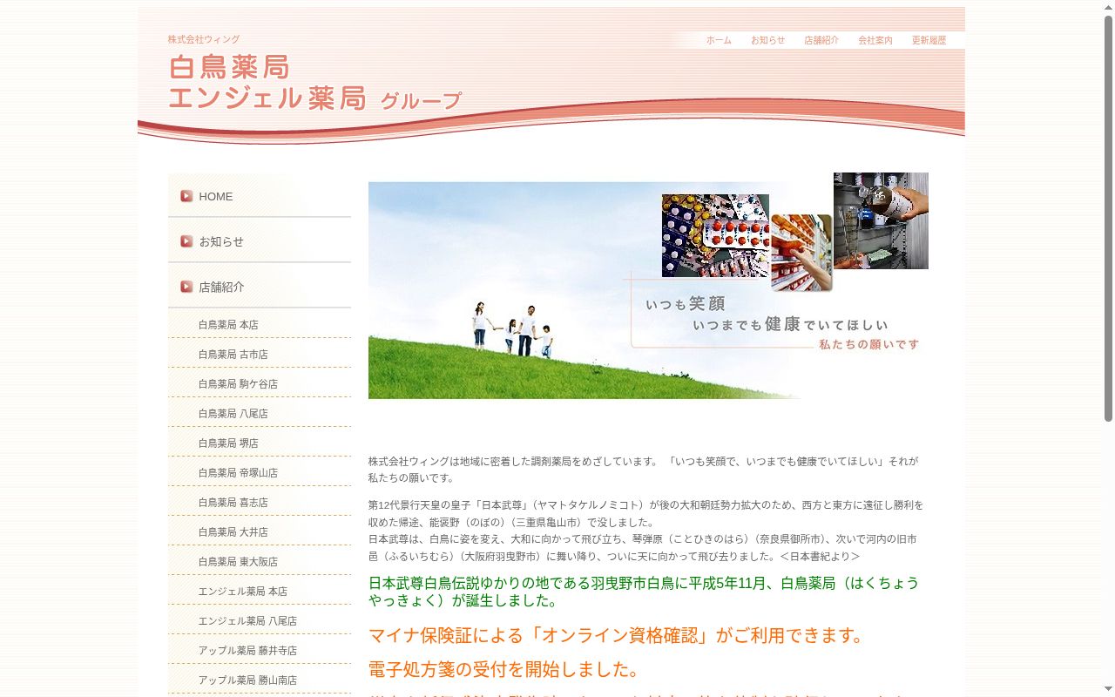Click the scrollbar up arrow button
The width and height of the screenshot is (1115, 697).
(1109, 7)
